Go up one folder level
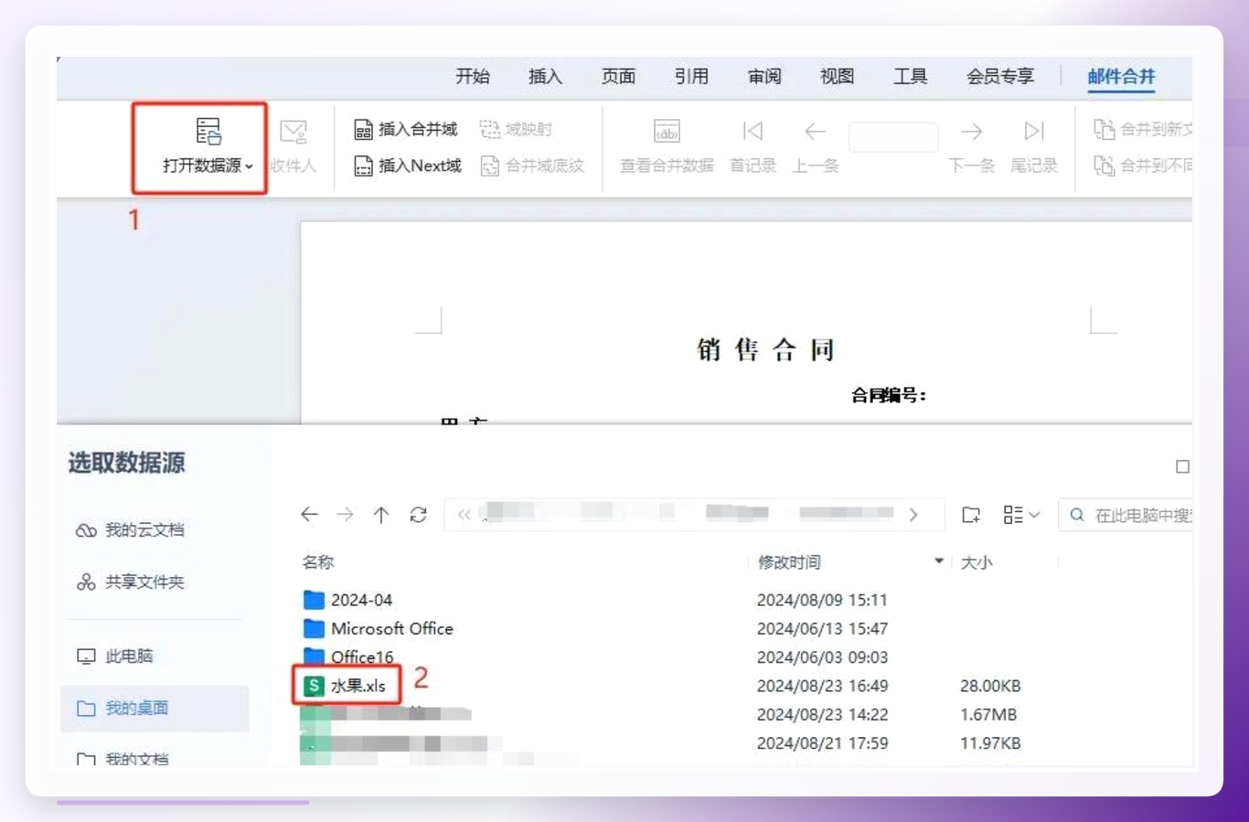This screenshot has width=1249, height=822. click(x=381, y=515)
